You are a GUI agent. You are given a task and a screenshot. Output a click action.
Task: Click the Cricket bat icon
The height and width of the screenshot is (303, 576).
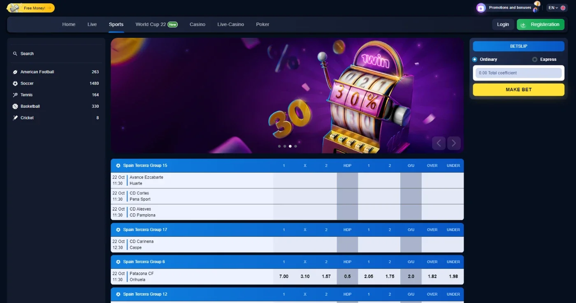(x=15, y=118)
